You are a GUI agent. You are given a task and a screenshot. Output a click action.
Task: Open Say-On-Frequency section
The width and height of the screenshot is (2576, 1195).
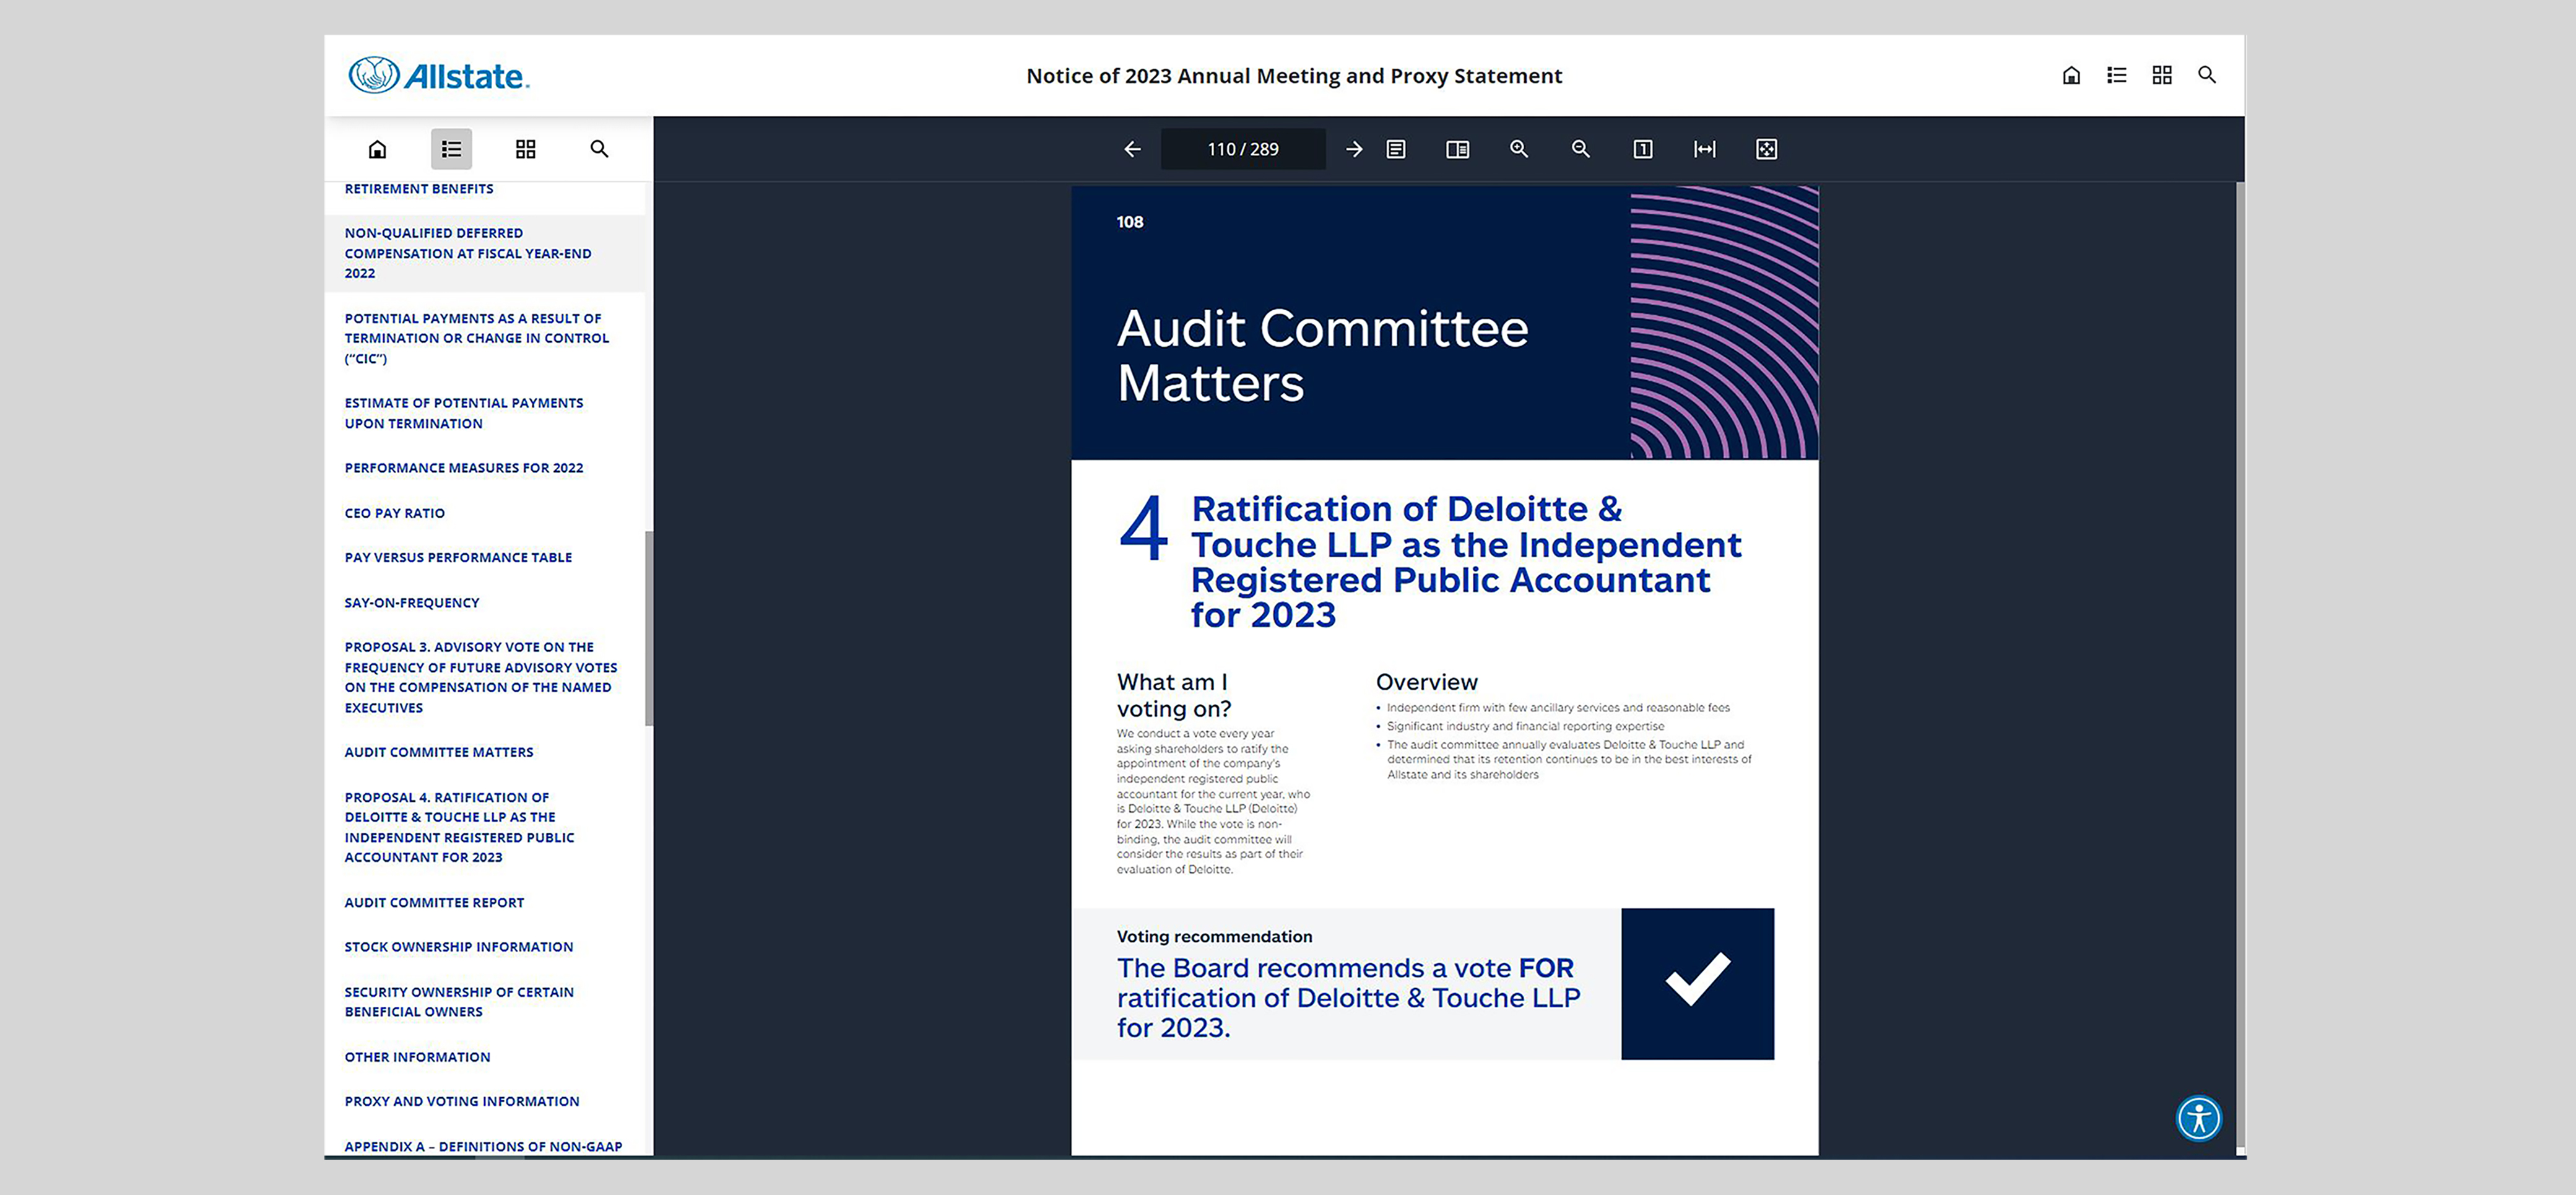[412, 603]
